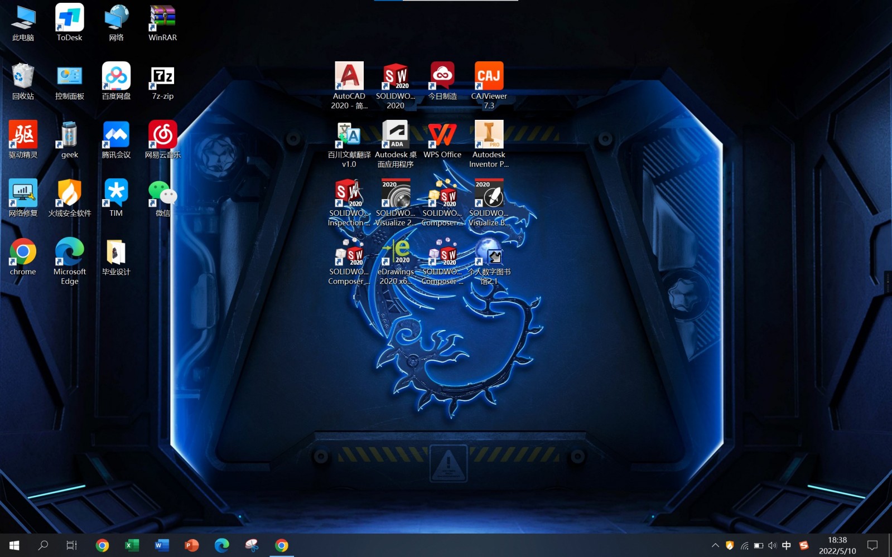Select the chrome desktop shortcut
Viewport: 892px width, 557px height.
coord(23,257)
